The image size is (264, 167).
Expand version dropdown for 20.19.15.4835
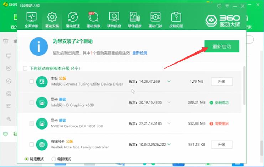point(169,102)
